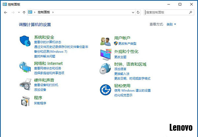Open 使用 Windows 建议的设置 link
The height and width of the screenshot is (137, 198).
(x=132, y=90)
